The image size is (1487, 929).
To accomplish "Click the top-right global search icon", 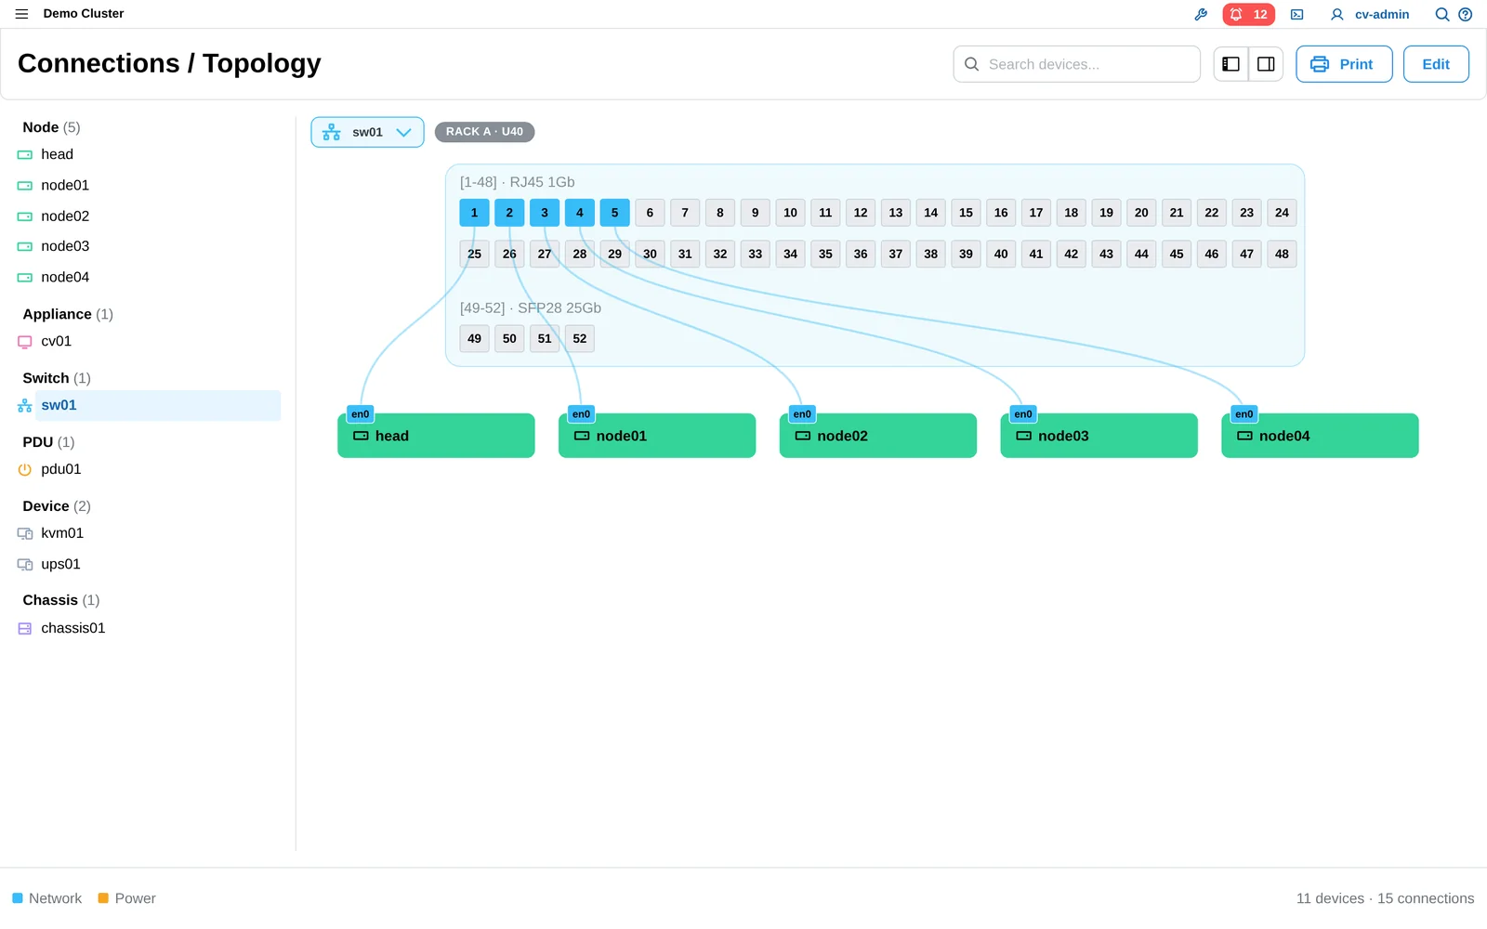I will click(1441, 14).
